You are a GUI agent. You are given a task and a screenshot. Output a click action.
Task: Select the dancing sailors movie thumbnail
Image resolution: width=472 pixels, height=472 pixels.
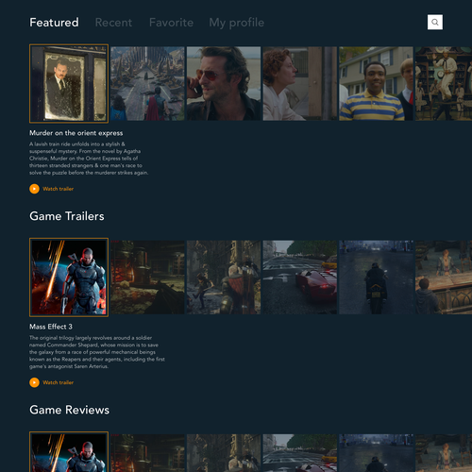444,84
